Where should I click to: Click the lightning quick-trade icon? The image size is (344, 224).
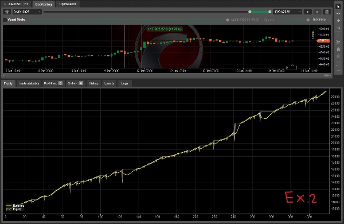pos(338,21)
